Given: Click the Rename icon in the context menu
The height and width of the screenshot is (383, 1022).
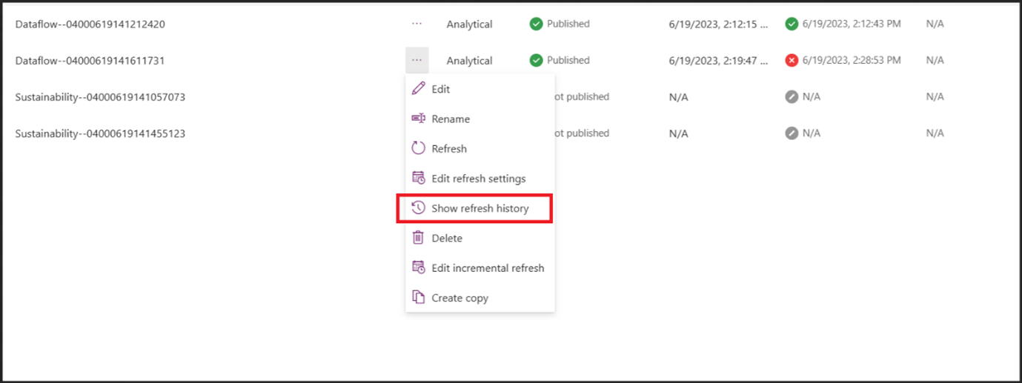Looking at the screenshot, I should click(418, 119).
